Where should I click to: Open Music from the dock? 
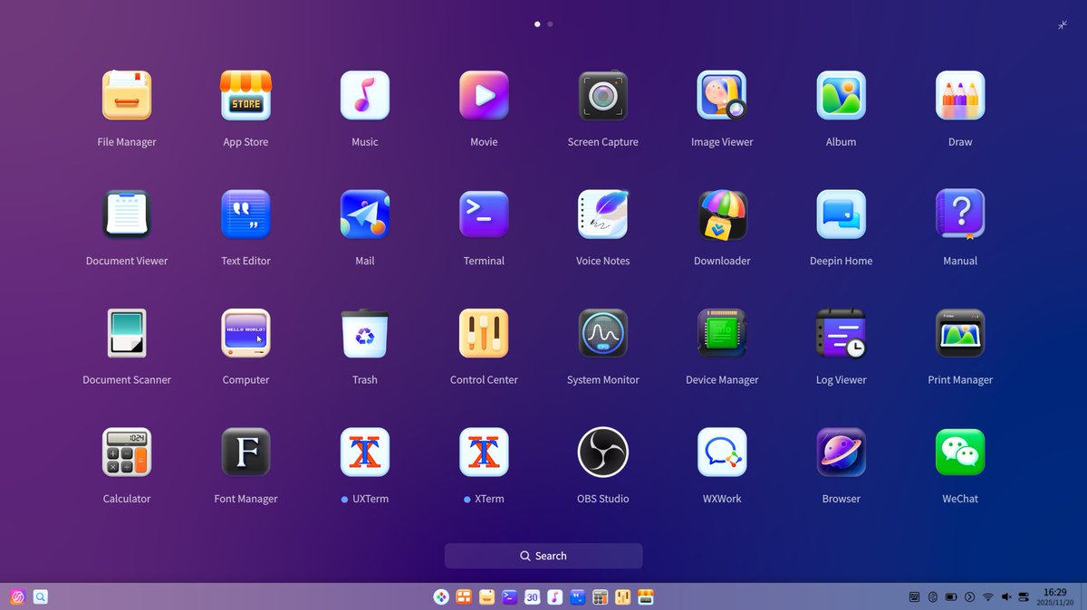(x=555, y=597)
